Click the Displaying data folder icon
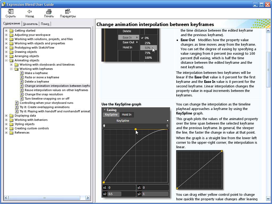This screenshot has height=204, width=272. pyautogui.click(x=11, y=116)
